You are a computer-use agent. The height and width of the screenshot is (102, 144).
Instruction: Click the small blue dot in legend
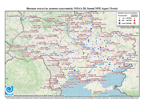120,18
